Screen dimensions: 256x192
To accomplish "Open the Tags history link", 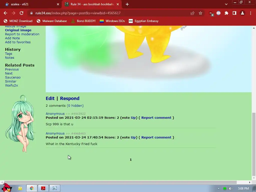I will pos(8,54).
